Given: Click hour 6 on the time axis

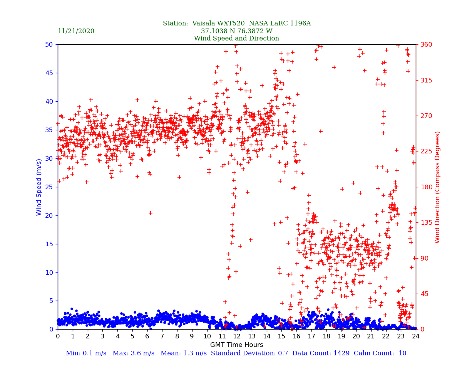Looking at the screenshot, I should coord(147,336).
